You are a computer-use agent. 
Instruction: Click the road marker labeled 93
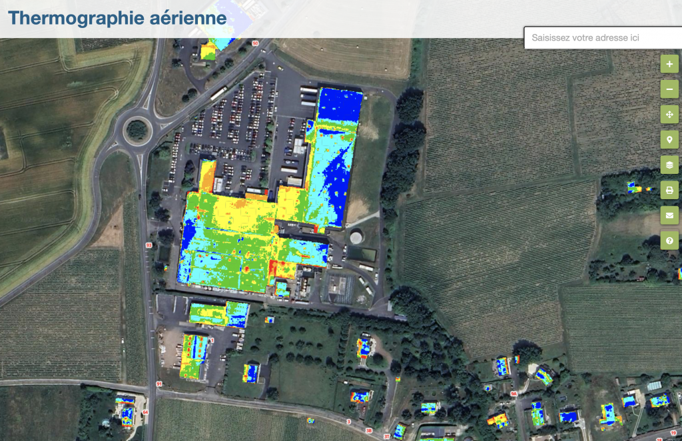tap(148, 246)
